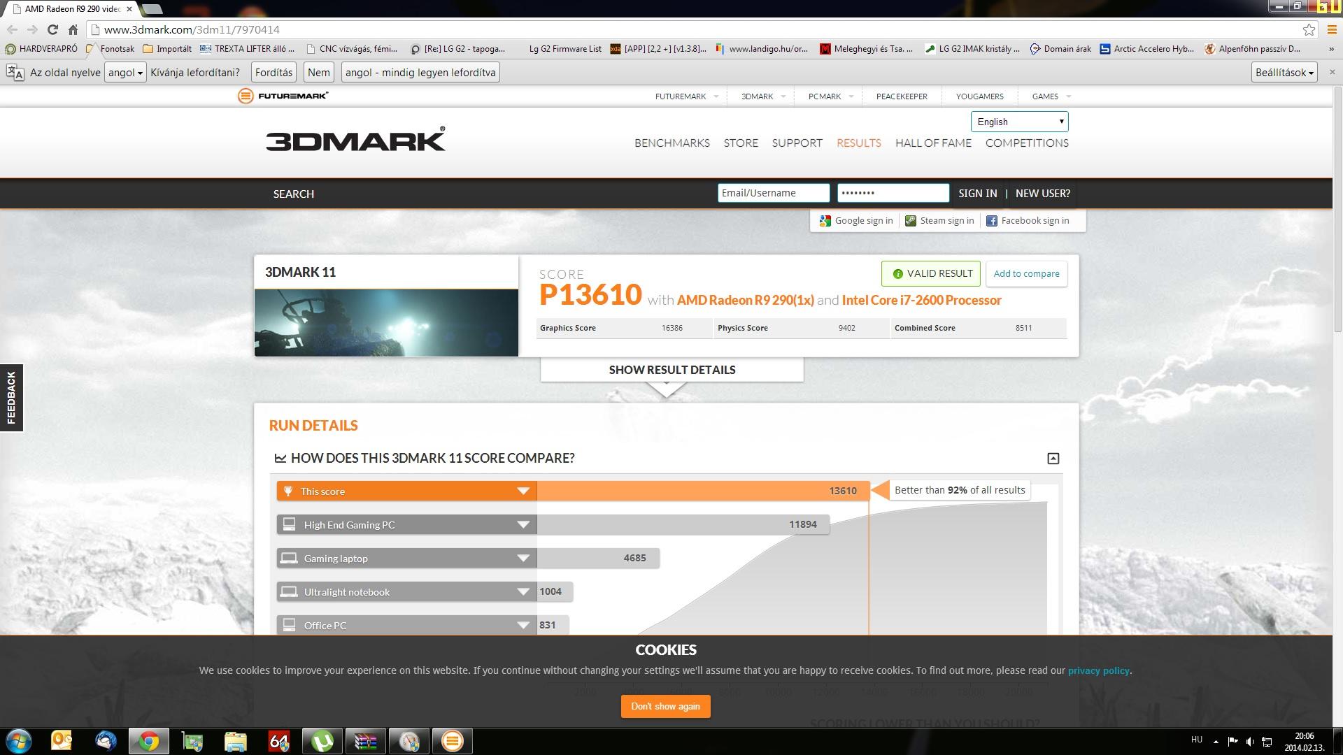Image resolution: width=1343 pixels, height=755 pixels.
Task: Open English language selector
Action: pos(1019,122)
